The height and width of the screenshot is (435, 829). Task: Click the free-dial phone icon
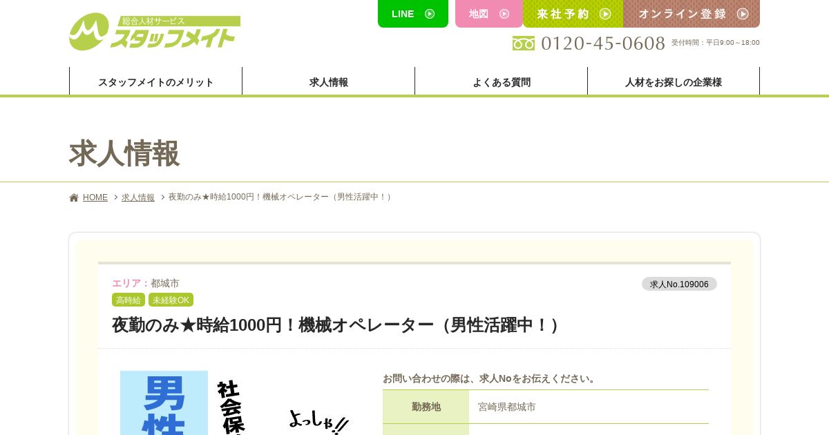tap(524, 43)
